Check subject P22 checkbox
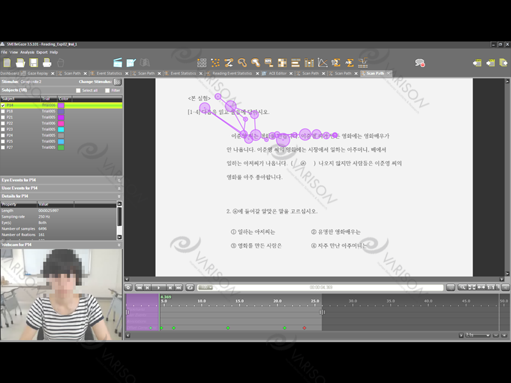 tap(3, 123)
